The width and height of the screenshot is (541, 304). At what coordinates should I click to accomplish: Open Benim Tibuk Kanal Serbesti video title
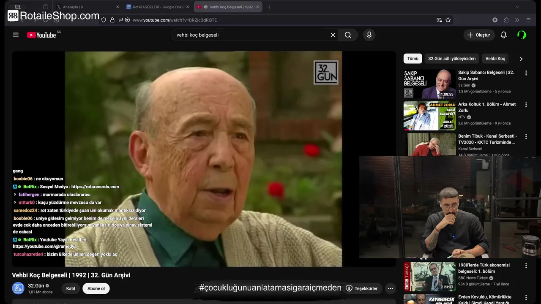pos(487,139)
